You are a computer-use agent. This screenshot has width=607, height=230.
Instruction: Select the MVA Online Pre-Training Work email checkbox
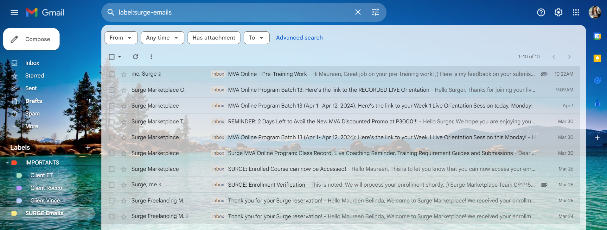tap(112, 74)
